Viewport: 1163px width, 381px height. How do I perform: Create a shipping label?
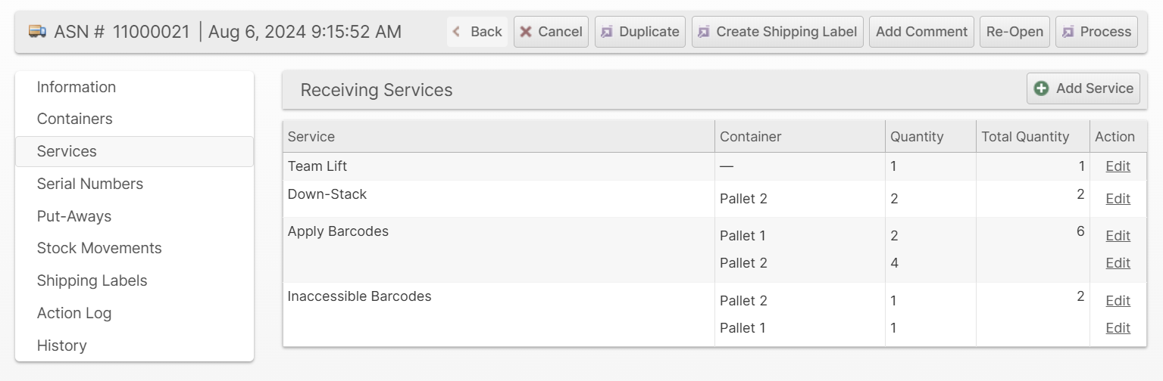777,32
